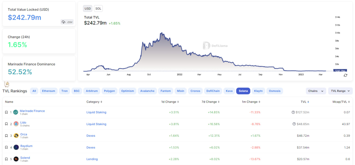This screenshot has height=165, width=355.
Task: Bookmark the Marinade Finance row
Action: (x=6, y=112)
